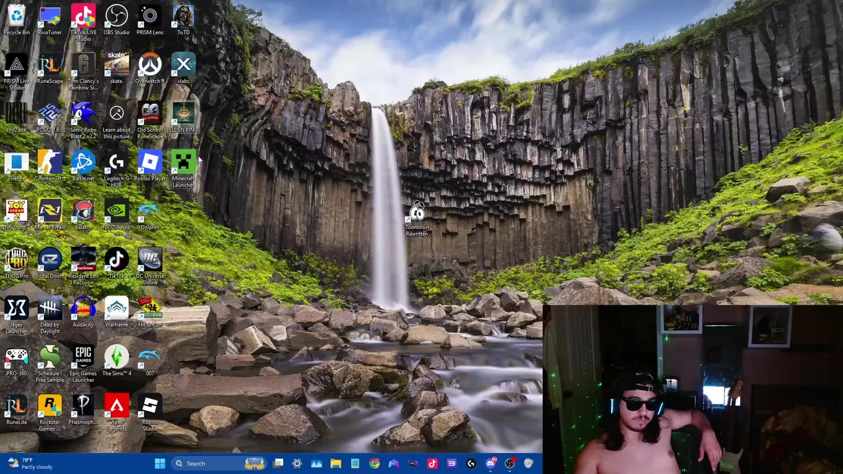Open the TikTok taskbar icon

click(432, 463)
